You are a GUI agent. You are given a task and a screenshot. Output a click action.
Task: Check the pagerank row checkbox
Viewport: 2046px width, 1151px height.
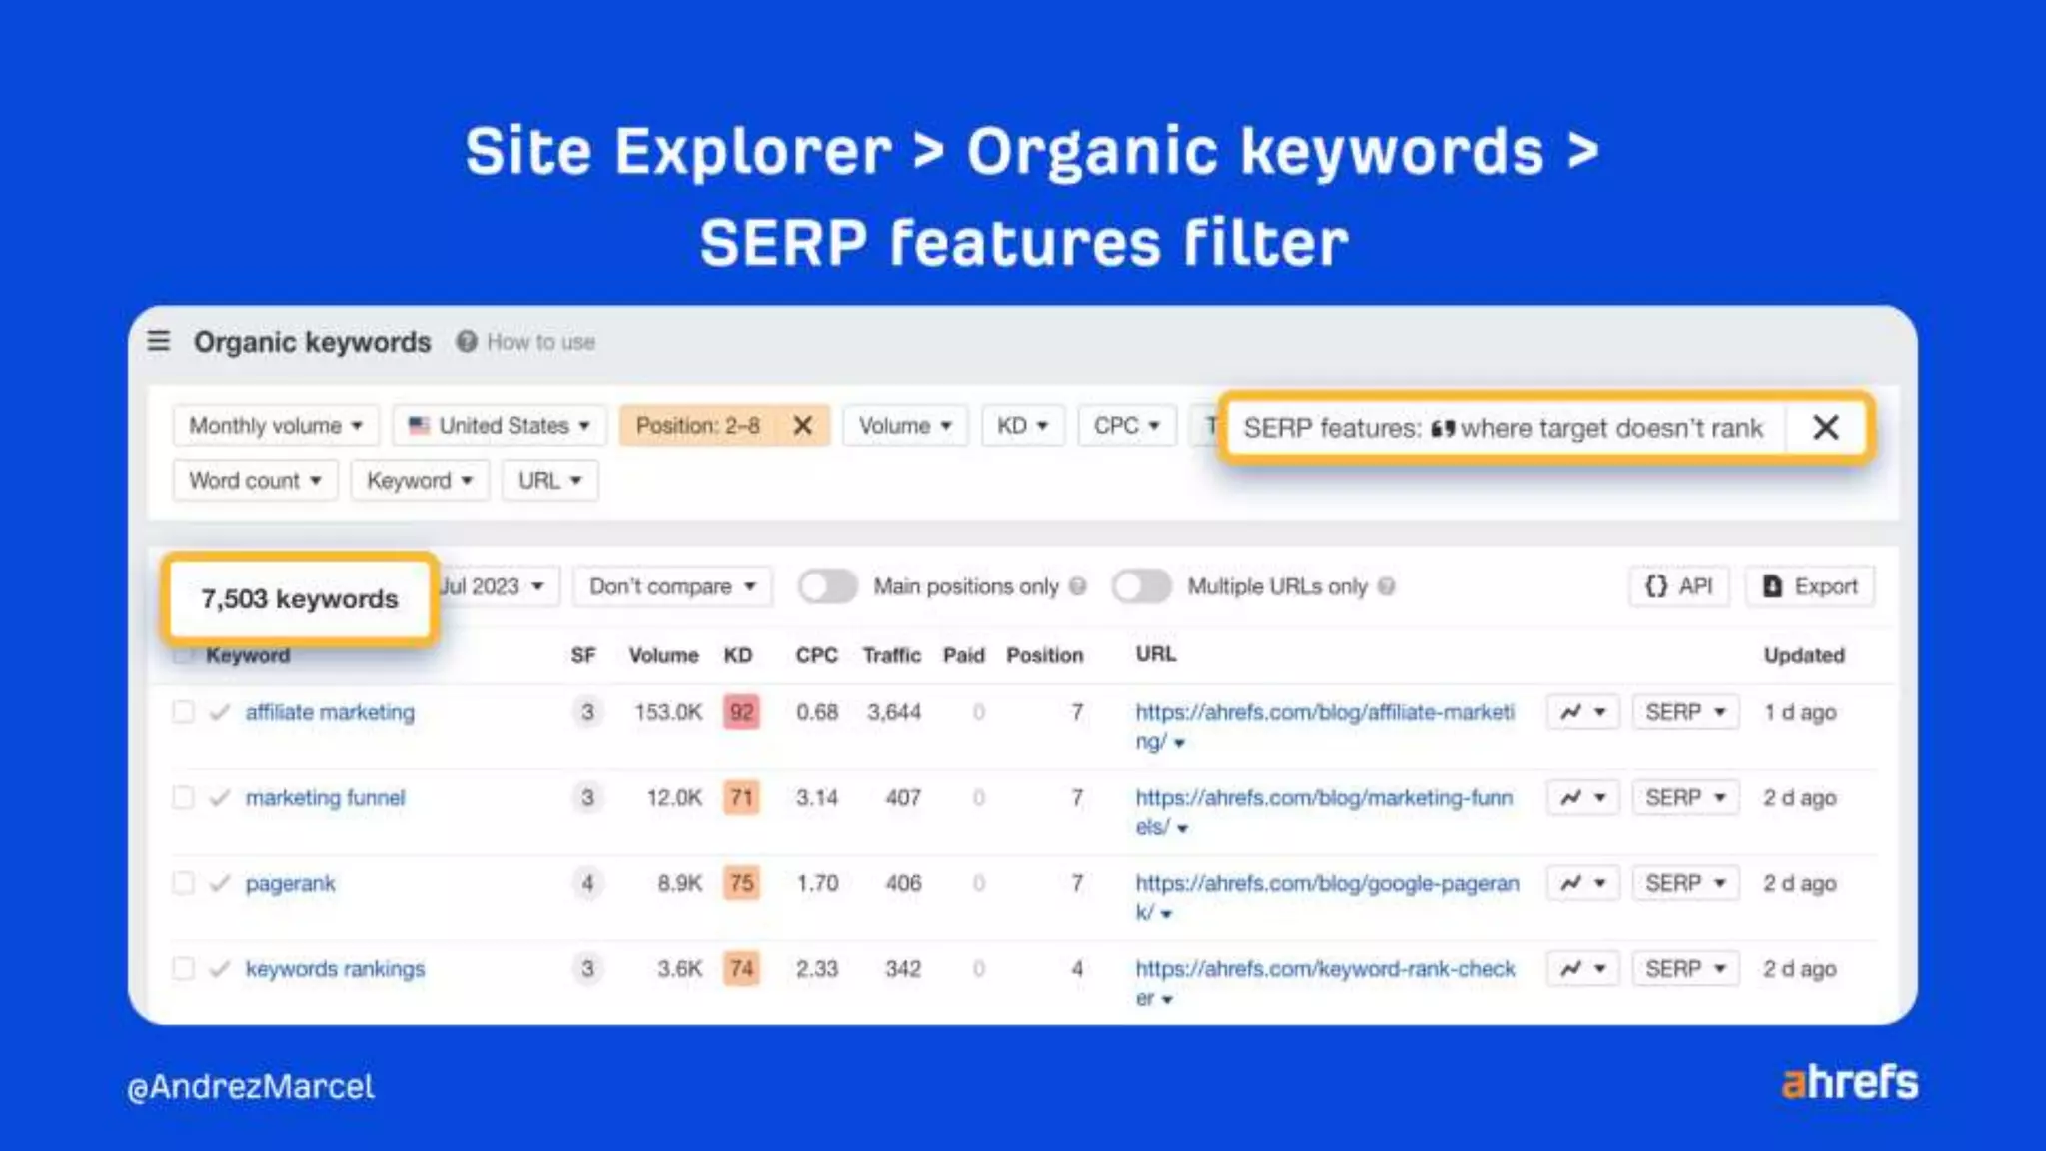183,883
